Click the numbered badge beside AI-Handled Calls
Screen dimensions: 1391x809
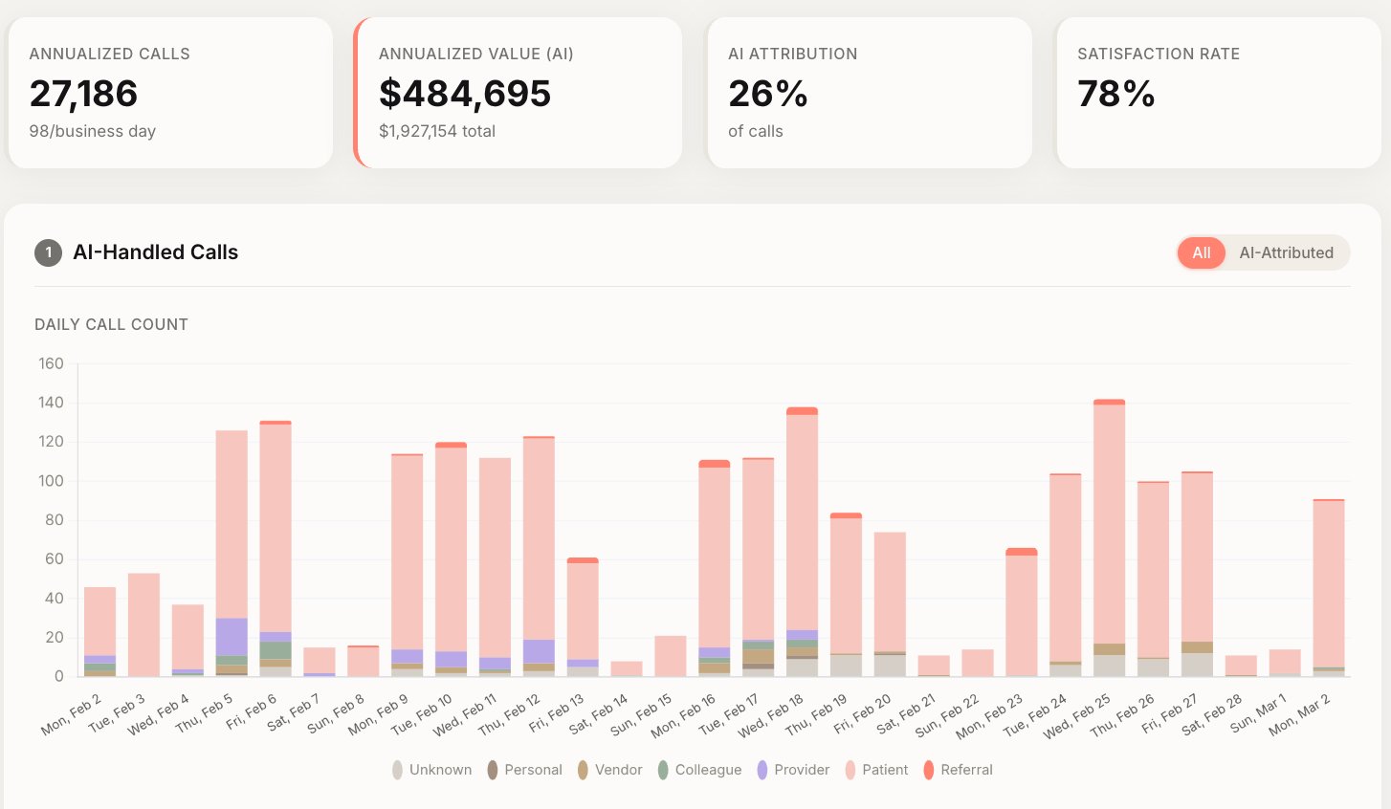click(46, 252)
